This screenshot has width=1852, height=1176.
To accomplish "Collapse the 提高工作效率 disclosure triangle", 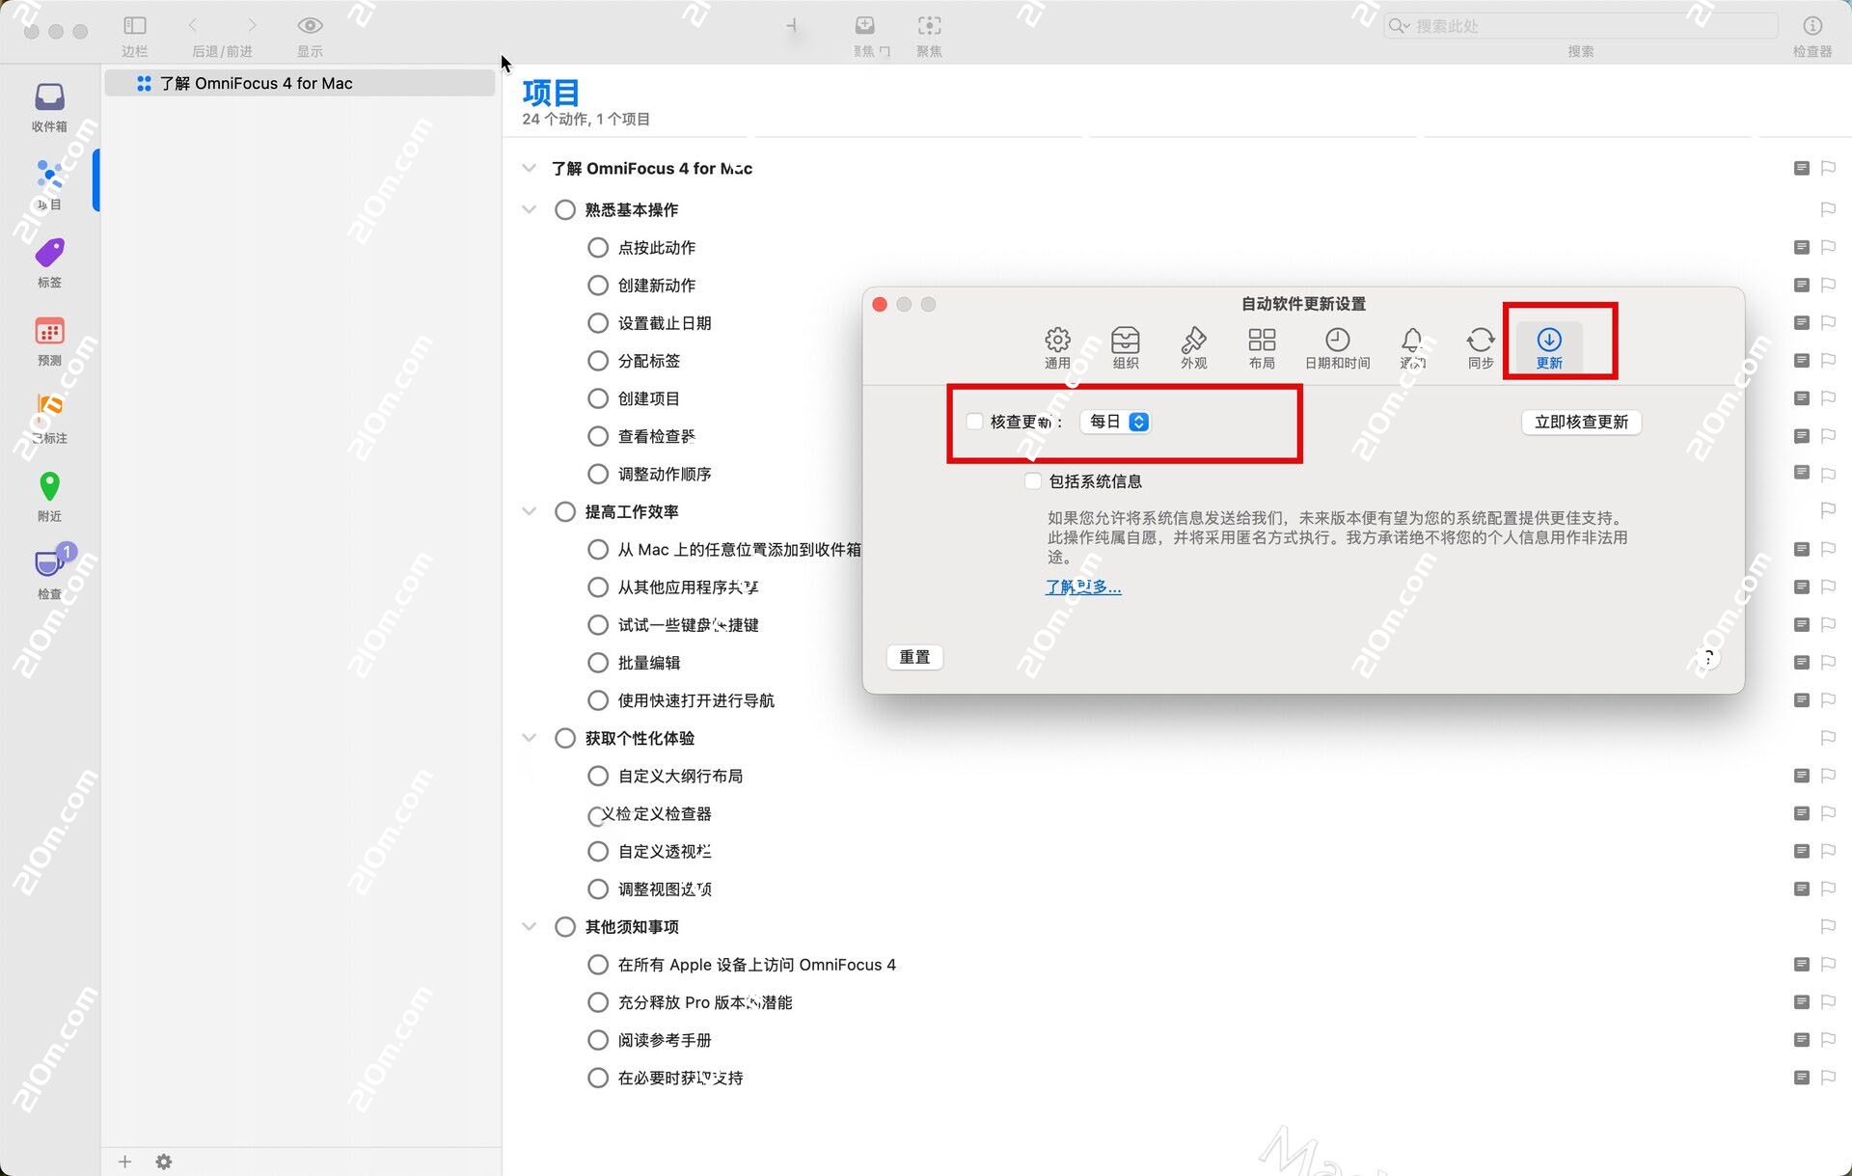I will point(529,511).
